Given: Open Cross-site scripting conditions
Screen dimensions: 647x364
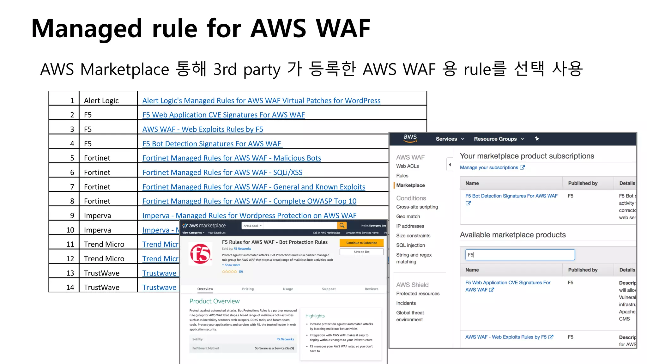Looking at the screenshot, I should (417, 207).
